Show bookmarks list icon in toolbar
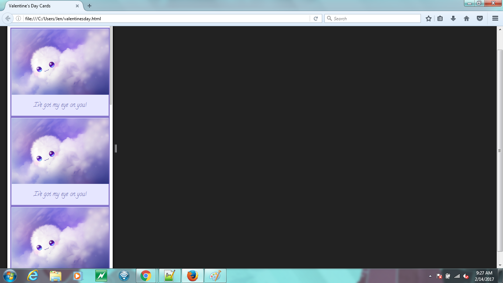 pyautogui.click(x=440, y=18)
